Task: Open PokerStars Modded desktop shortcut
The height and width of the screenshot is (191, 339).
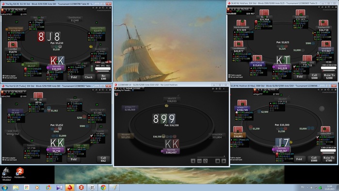Action: pyautogui.click(x=6, y=174)
